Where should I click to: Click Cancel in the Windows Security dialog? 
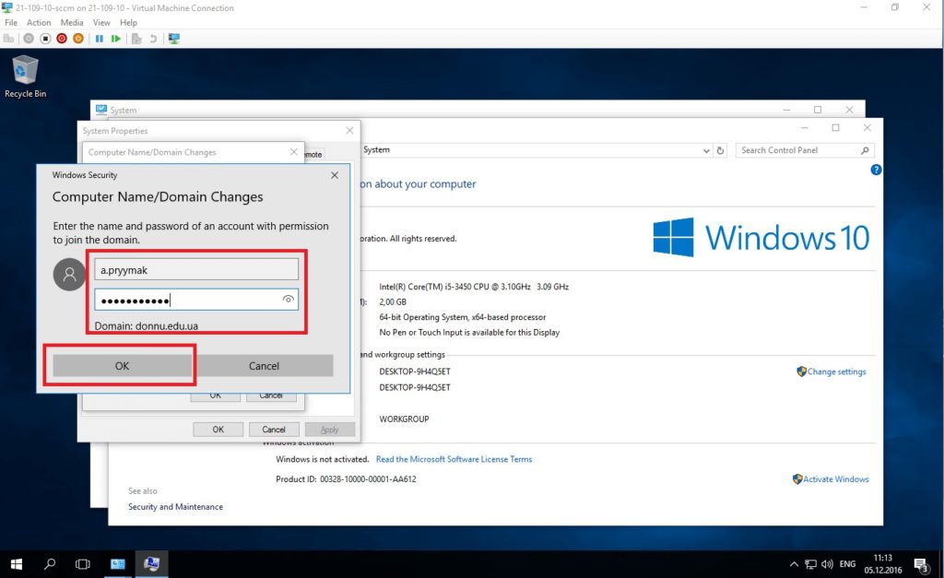pyautogui.click(x=264, y=366)
